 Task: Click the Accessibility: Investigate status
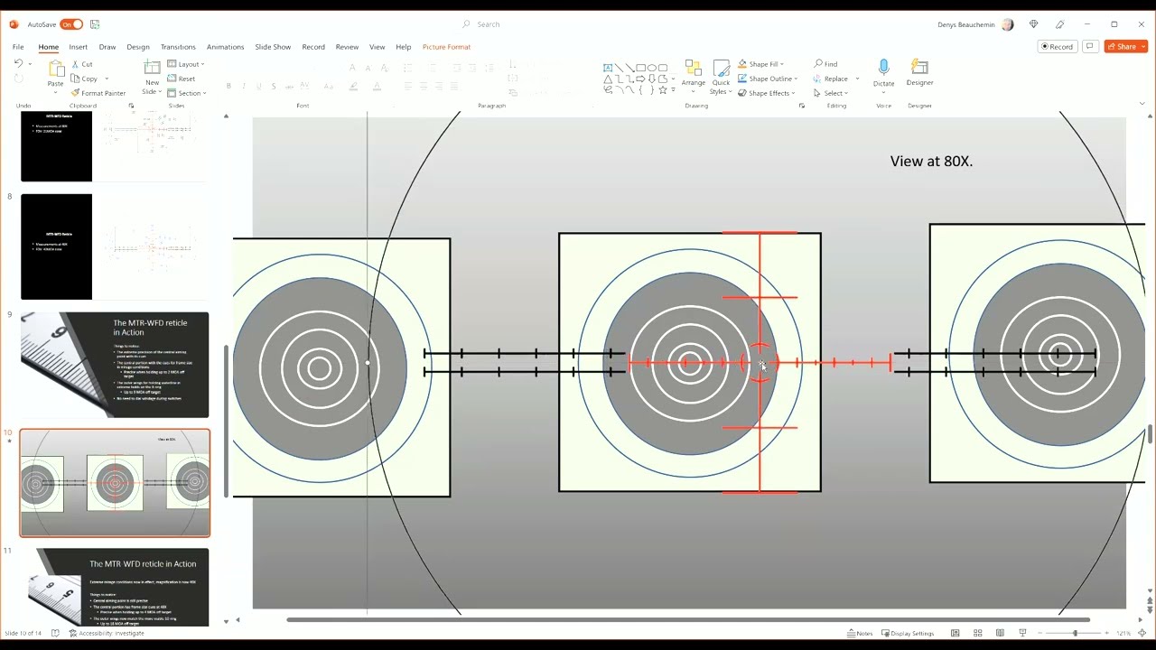(107, 633)
